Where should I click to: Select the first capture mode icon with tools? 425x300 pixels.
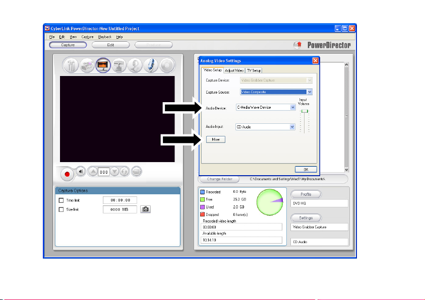point(71,65)
